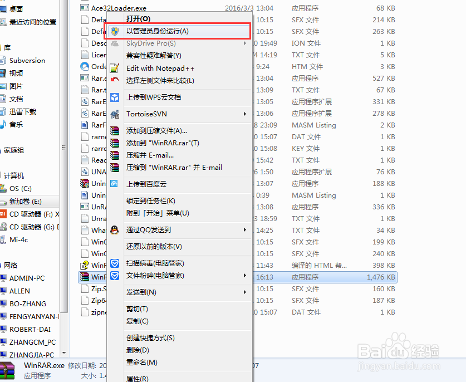The height and width of the screenshot is (382, 466).
Task: Run WinRAR.exe as administrator via shield icon
Action: pyautogui.click(x=115, y=31)
